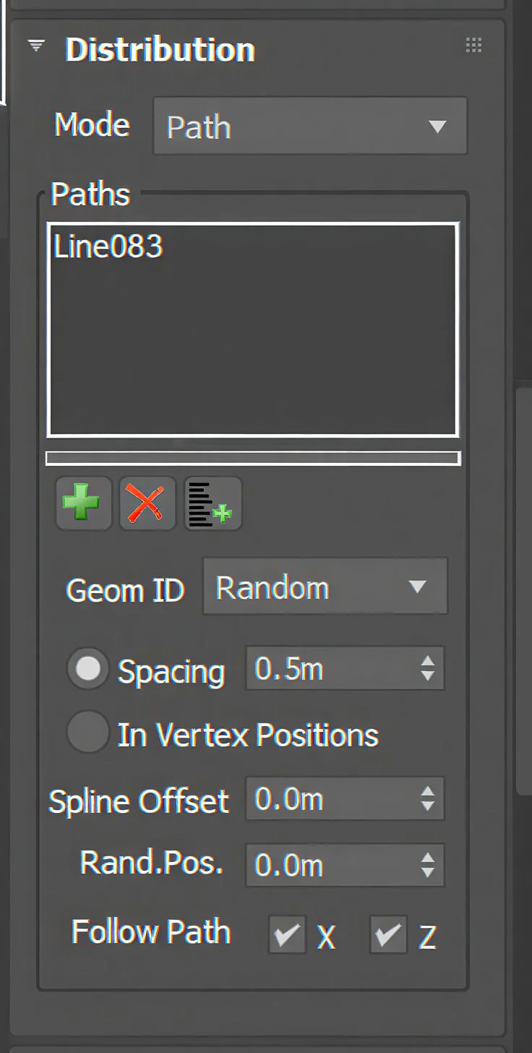This screenshot has height=1053, width=532.
Task: Toggle the Follow Path Z checkbox
Action: tap(388, 934)
